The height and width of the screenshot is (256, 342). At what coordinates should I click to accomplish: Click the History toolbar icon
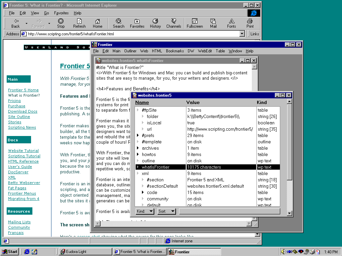[x=155, y=21]
